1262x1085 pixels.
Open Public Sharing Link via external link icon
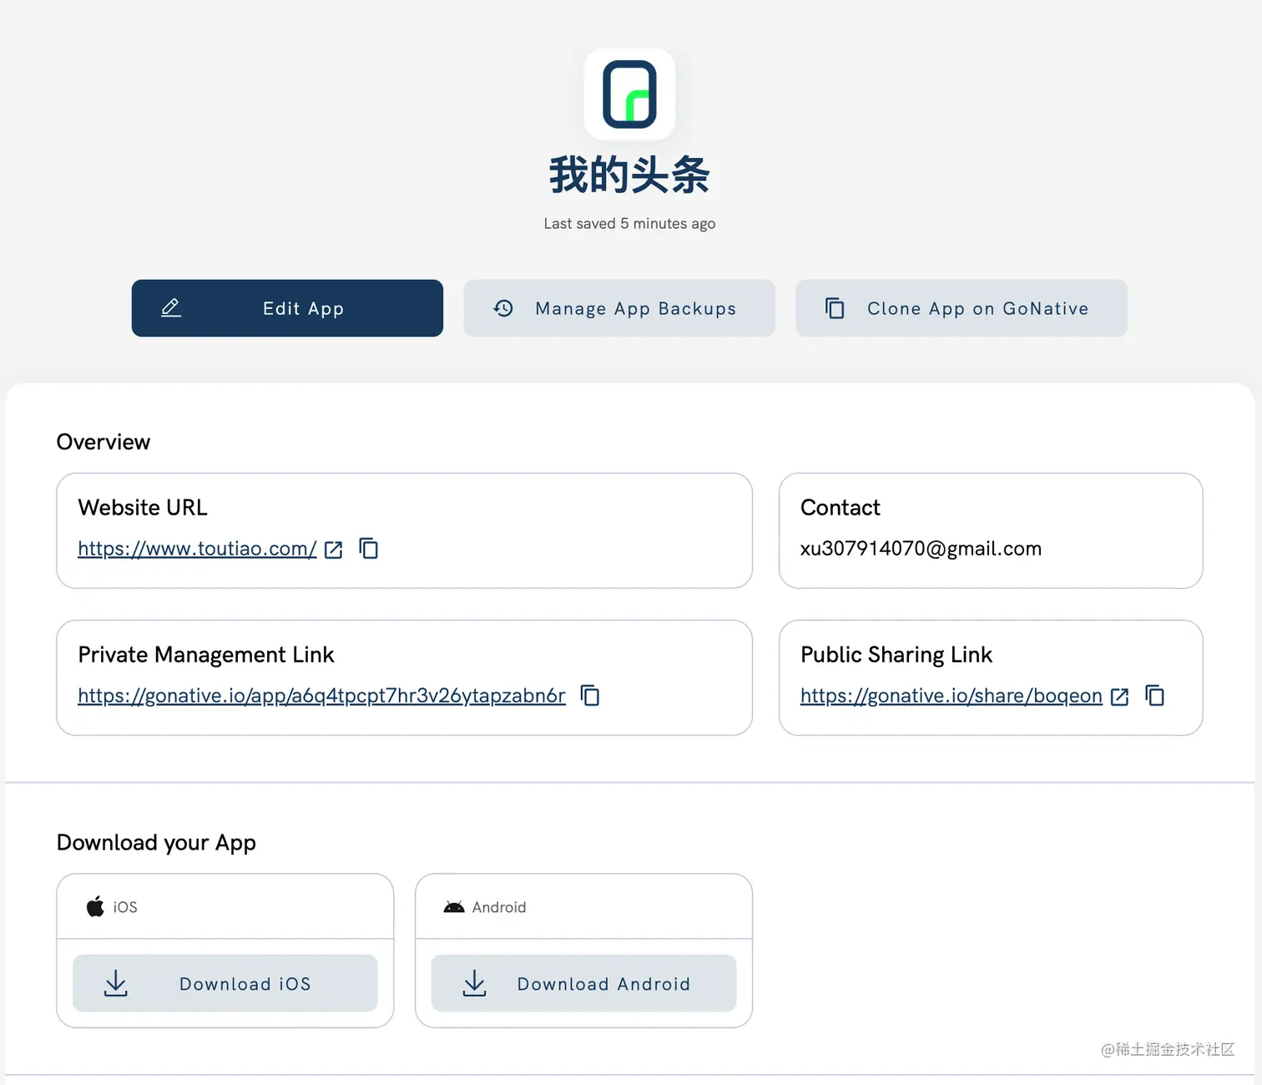pos(1119,696)
